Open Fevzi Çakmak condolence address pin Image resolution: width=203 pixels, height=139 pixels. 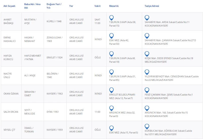click(x=147, y=90)
